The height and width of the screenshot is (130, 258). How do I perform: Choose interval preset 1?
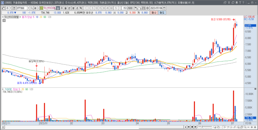(85, 8)
